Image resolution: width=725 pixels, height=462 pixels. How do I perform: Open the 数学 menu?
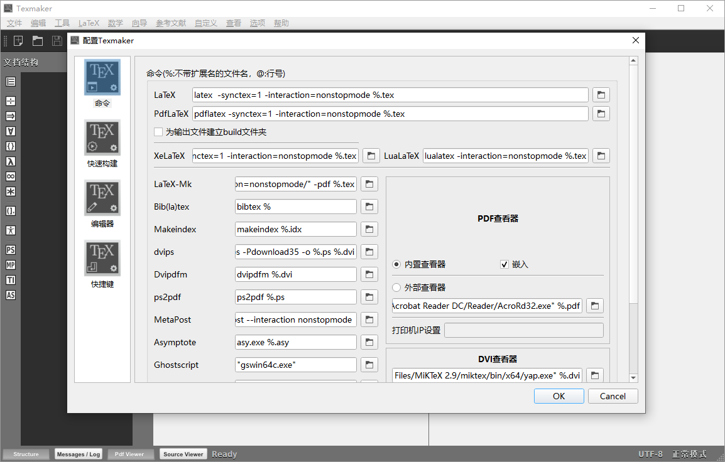point(116,23)
